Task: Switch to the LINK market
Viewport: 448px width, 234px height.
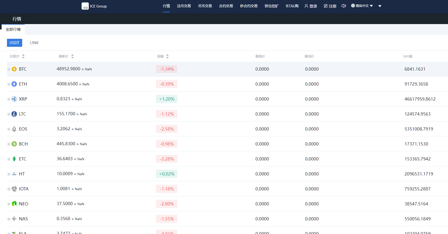Action: 34,43
